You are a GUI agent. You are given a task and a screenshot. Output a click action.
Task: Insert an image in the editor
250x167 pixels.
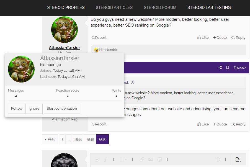tap(151, 160)
